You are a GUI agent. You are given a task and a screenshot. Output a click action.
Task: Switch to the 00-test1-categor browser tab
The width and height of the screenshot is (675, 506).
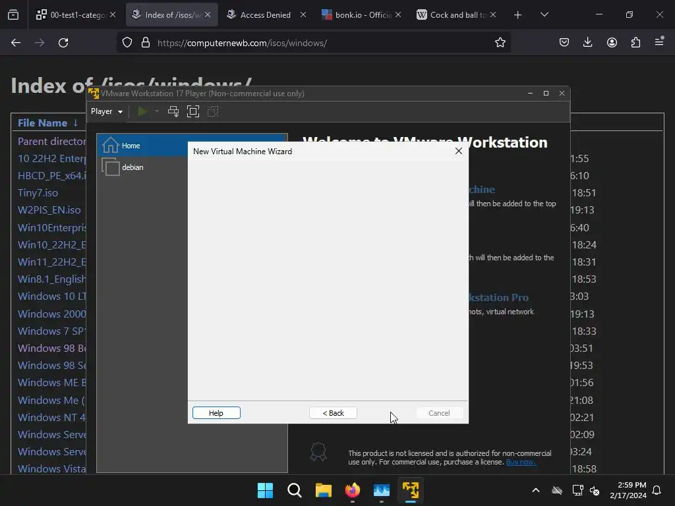click(x=76, y=14)
